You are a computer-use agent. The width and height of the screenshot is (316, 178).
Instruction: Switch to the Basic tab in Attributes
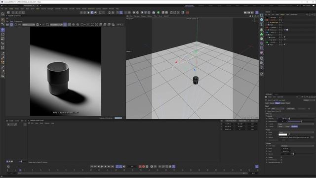coord(267,103)
